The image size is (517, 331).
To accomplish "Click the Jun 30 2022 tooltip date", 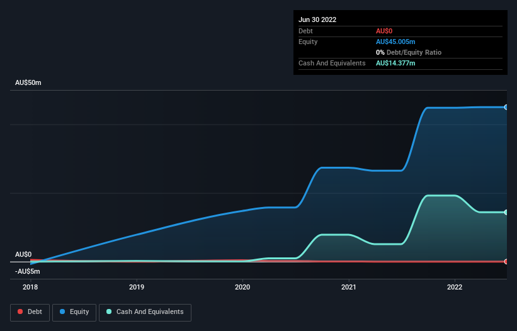I will coord(317,20).
